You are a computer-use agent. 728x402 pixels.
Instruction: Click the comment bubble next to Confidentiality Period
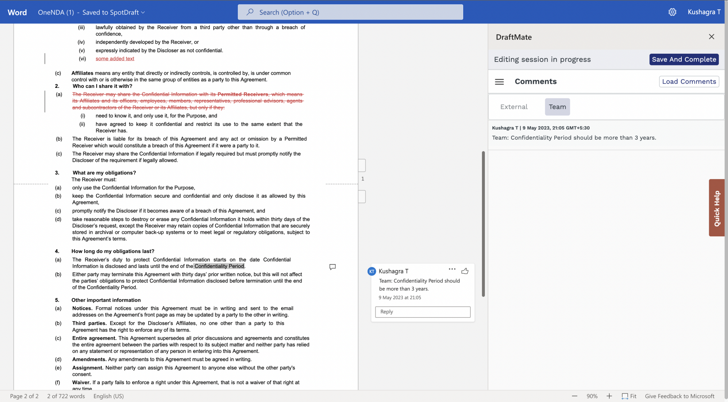(x=332, y=267)
